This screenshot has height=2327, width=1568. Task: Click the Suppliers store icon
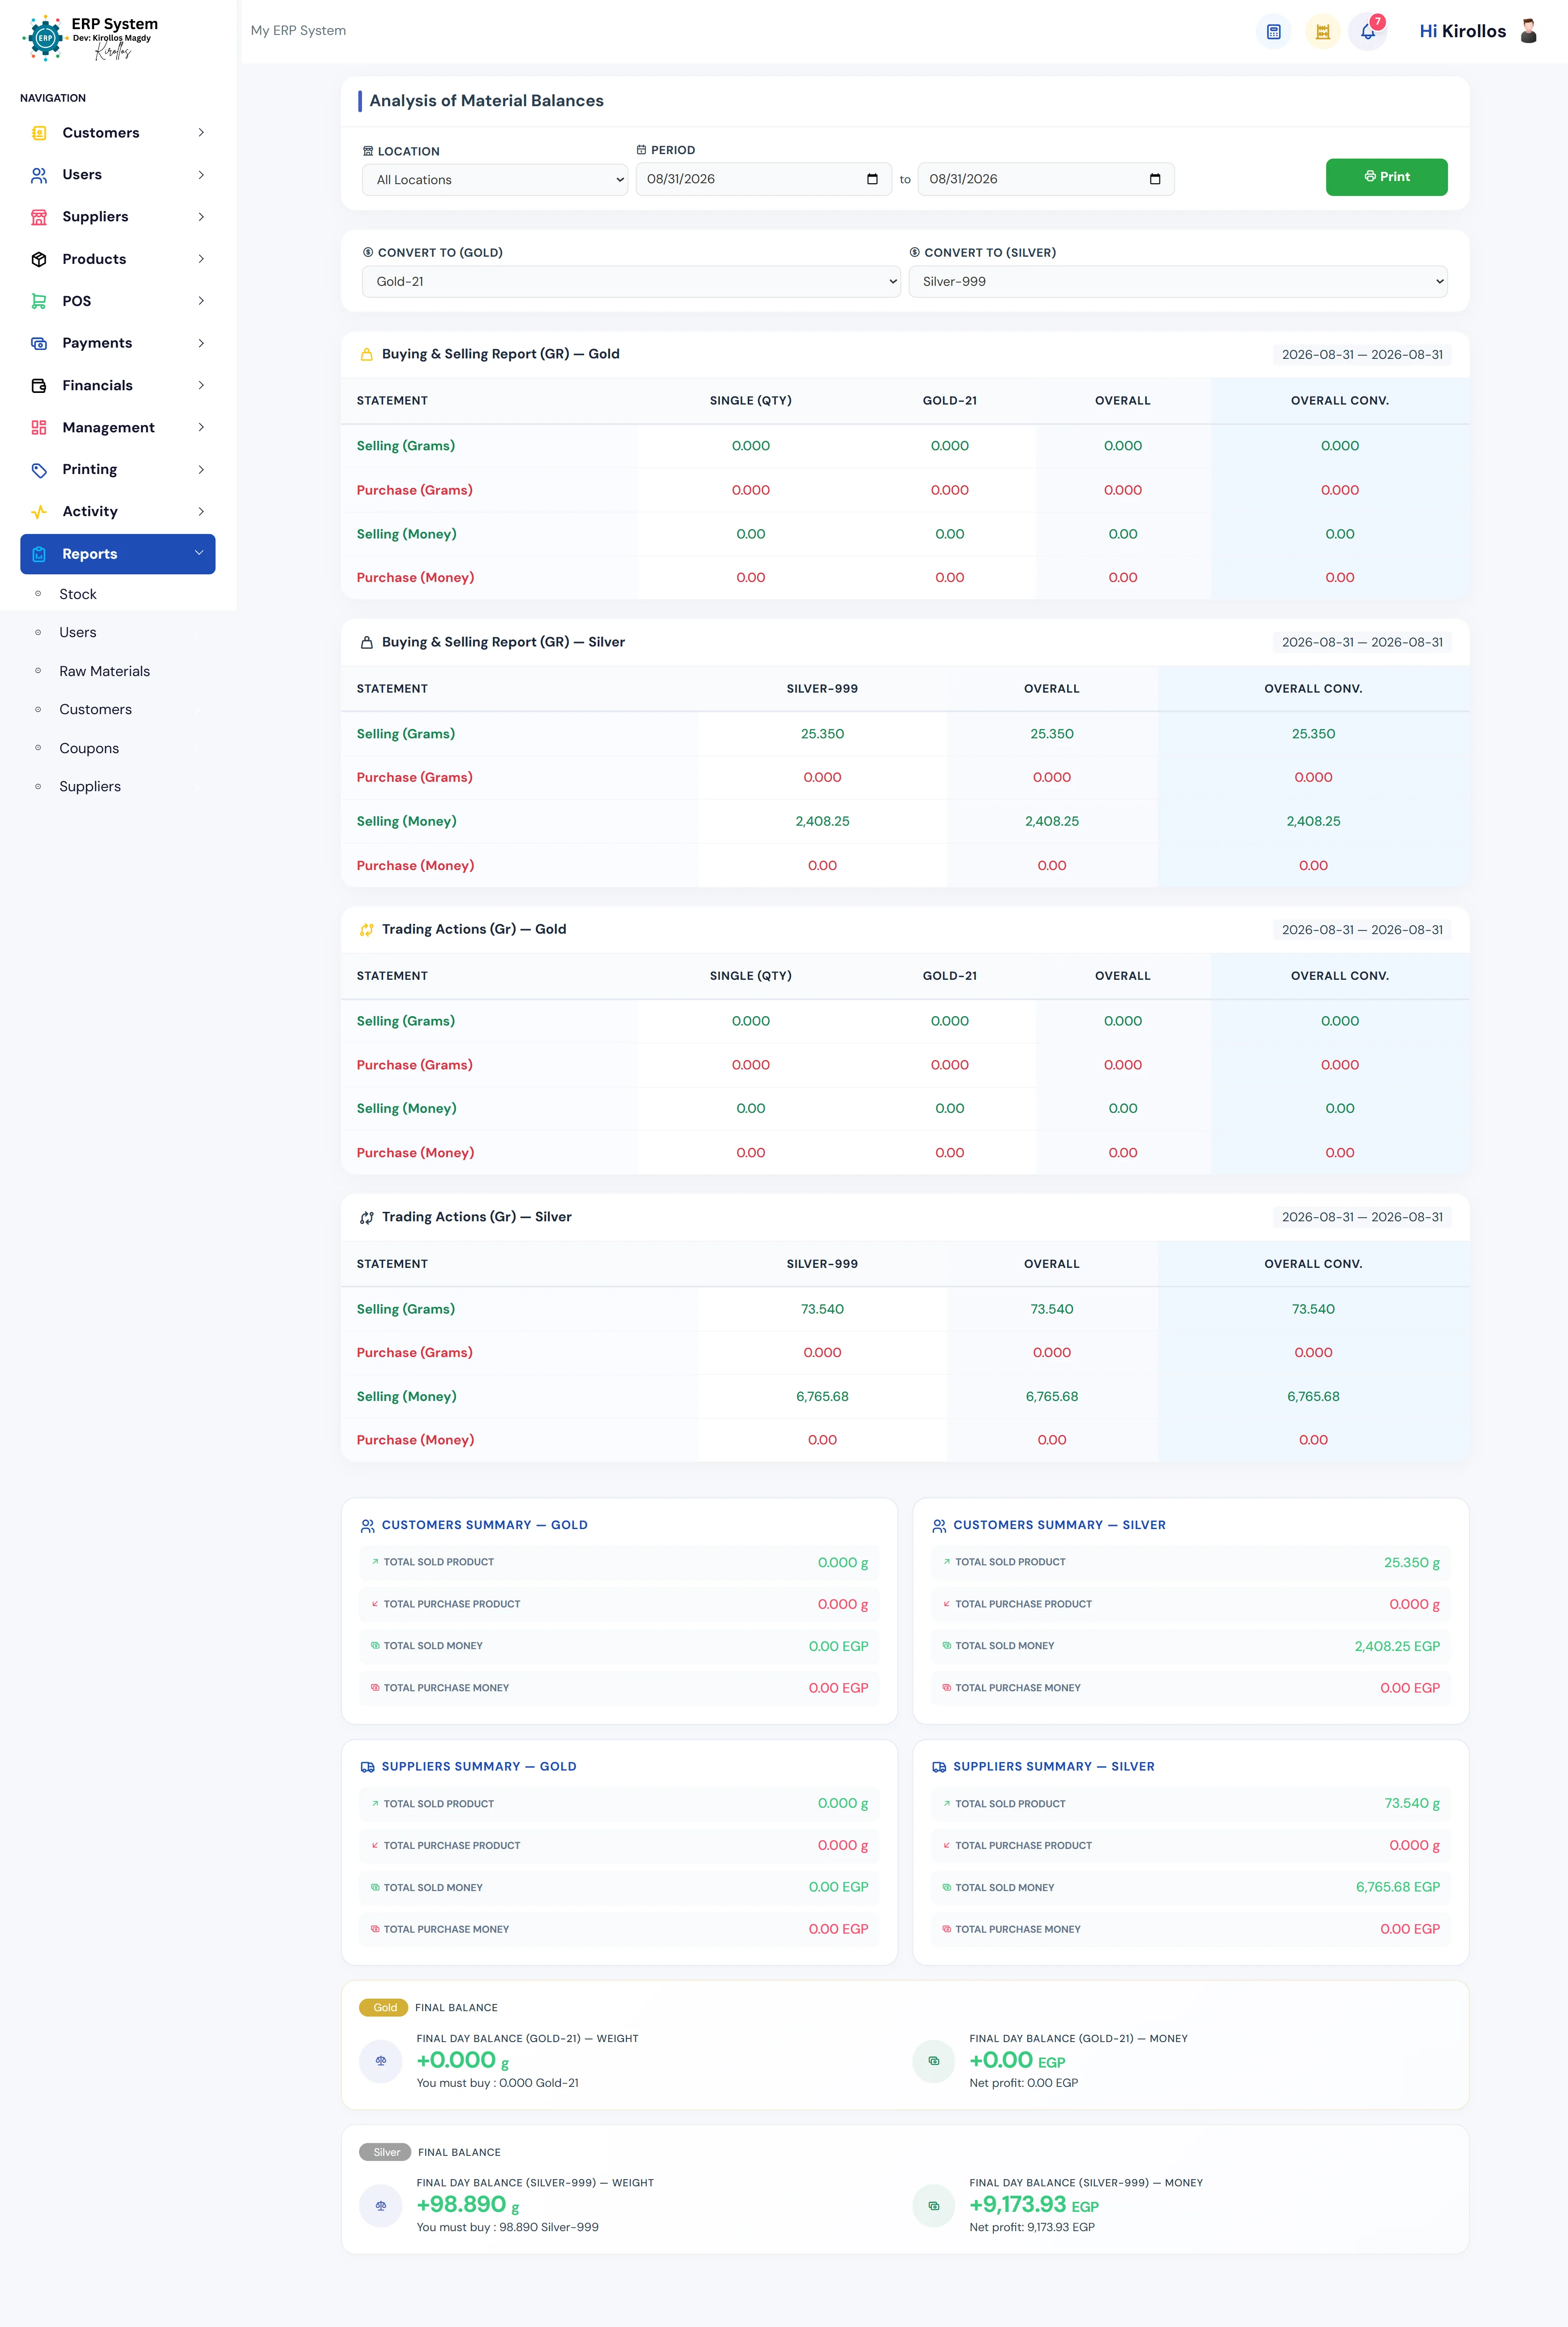tap(39, 217)
